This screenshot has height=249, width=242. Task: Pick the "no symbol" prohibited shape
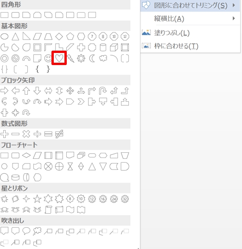[15, 58]
